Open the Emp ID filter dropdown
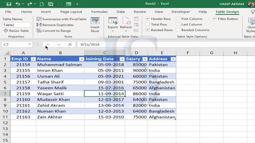 33,59
